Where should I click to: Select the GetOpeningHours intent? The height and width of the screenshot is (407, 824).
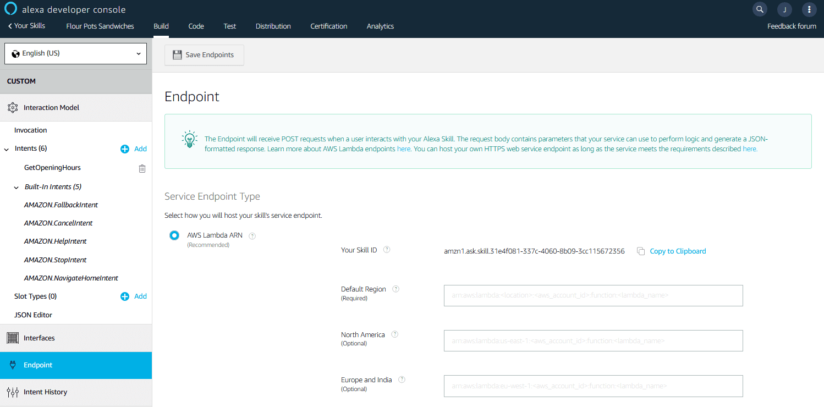pos(52,168)
